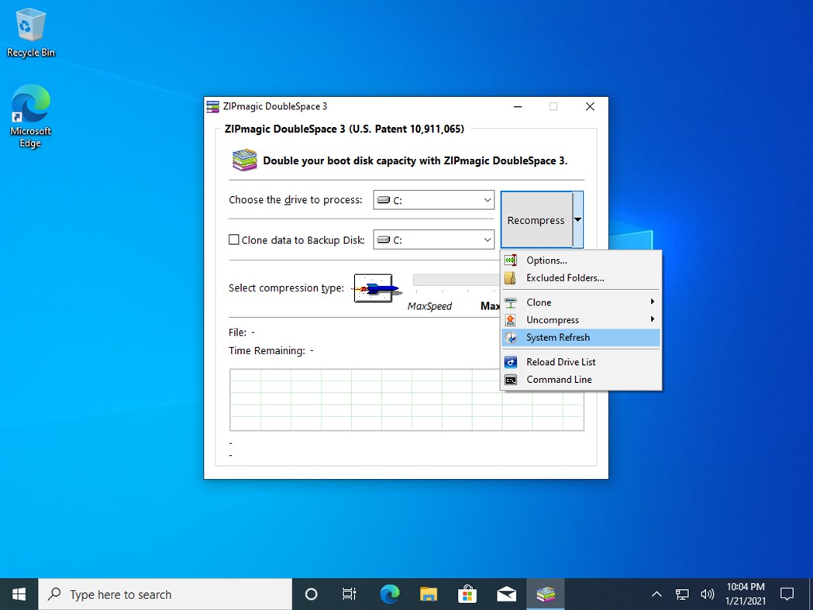Click the Clone drive icon

coord(512,302)
